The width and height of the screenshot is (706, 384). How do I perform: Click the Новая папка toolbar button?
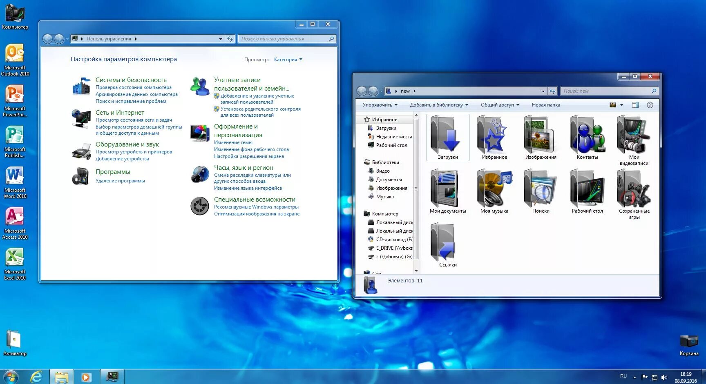(545, 104)
